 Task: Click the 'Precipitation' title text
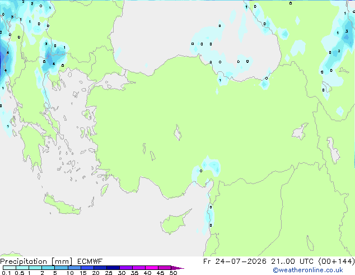pos(24,262)
